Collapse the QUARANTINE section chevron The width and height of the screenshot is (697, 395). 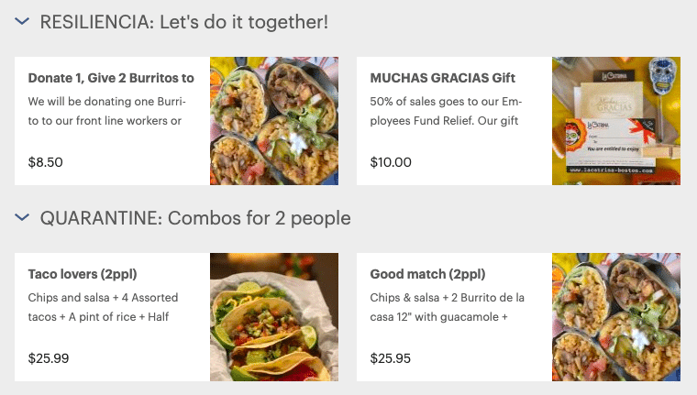[23, 218]
